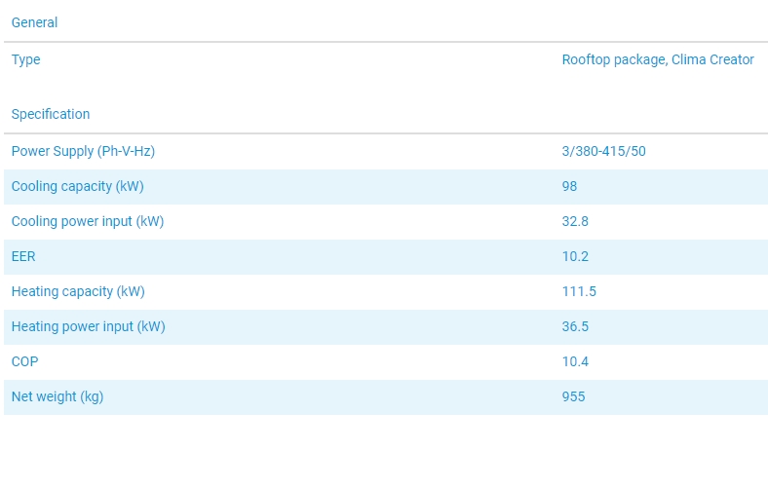Click the heating capacity value 111.5

579,291
